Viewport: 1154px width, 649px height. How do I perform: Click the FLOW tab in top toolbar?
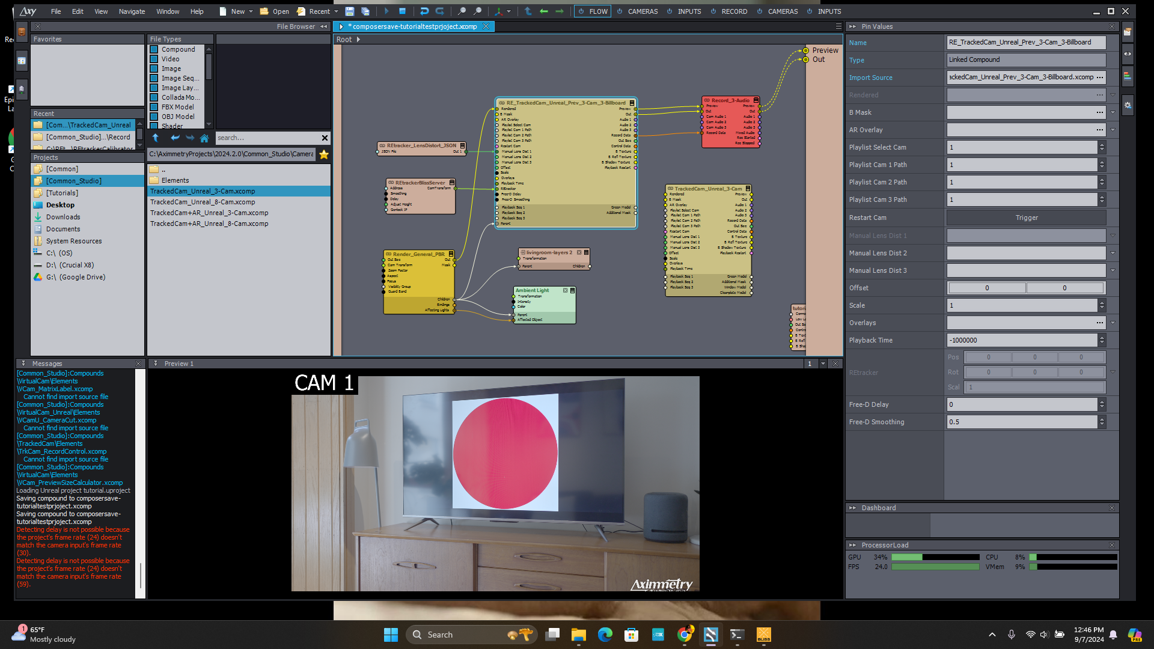click(596, 11)
